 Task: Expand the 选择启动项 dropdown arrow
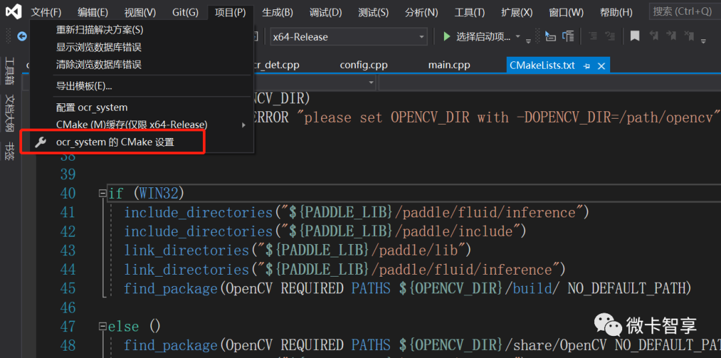pos(518,37)
